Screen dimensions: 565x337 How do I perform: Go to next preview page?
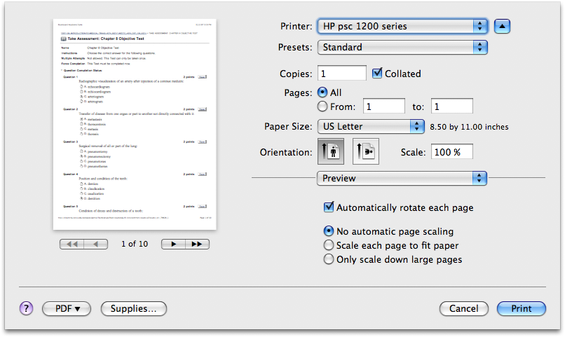tap(173, 244)
